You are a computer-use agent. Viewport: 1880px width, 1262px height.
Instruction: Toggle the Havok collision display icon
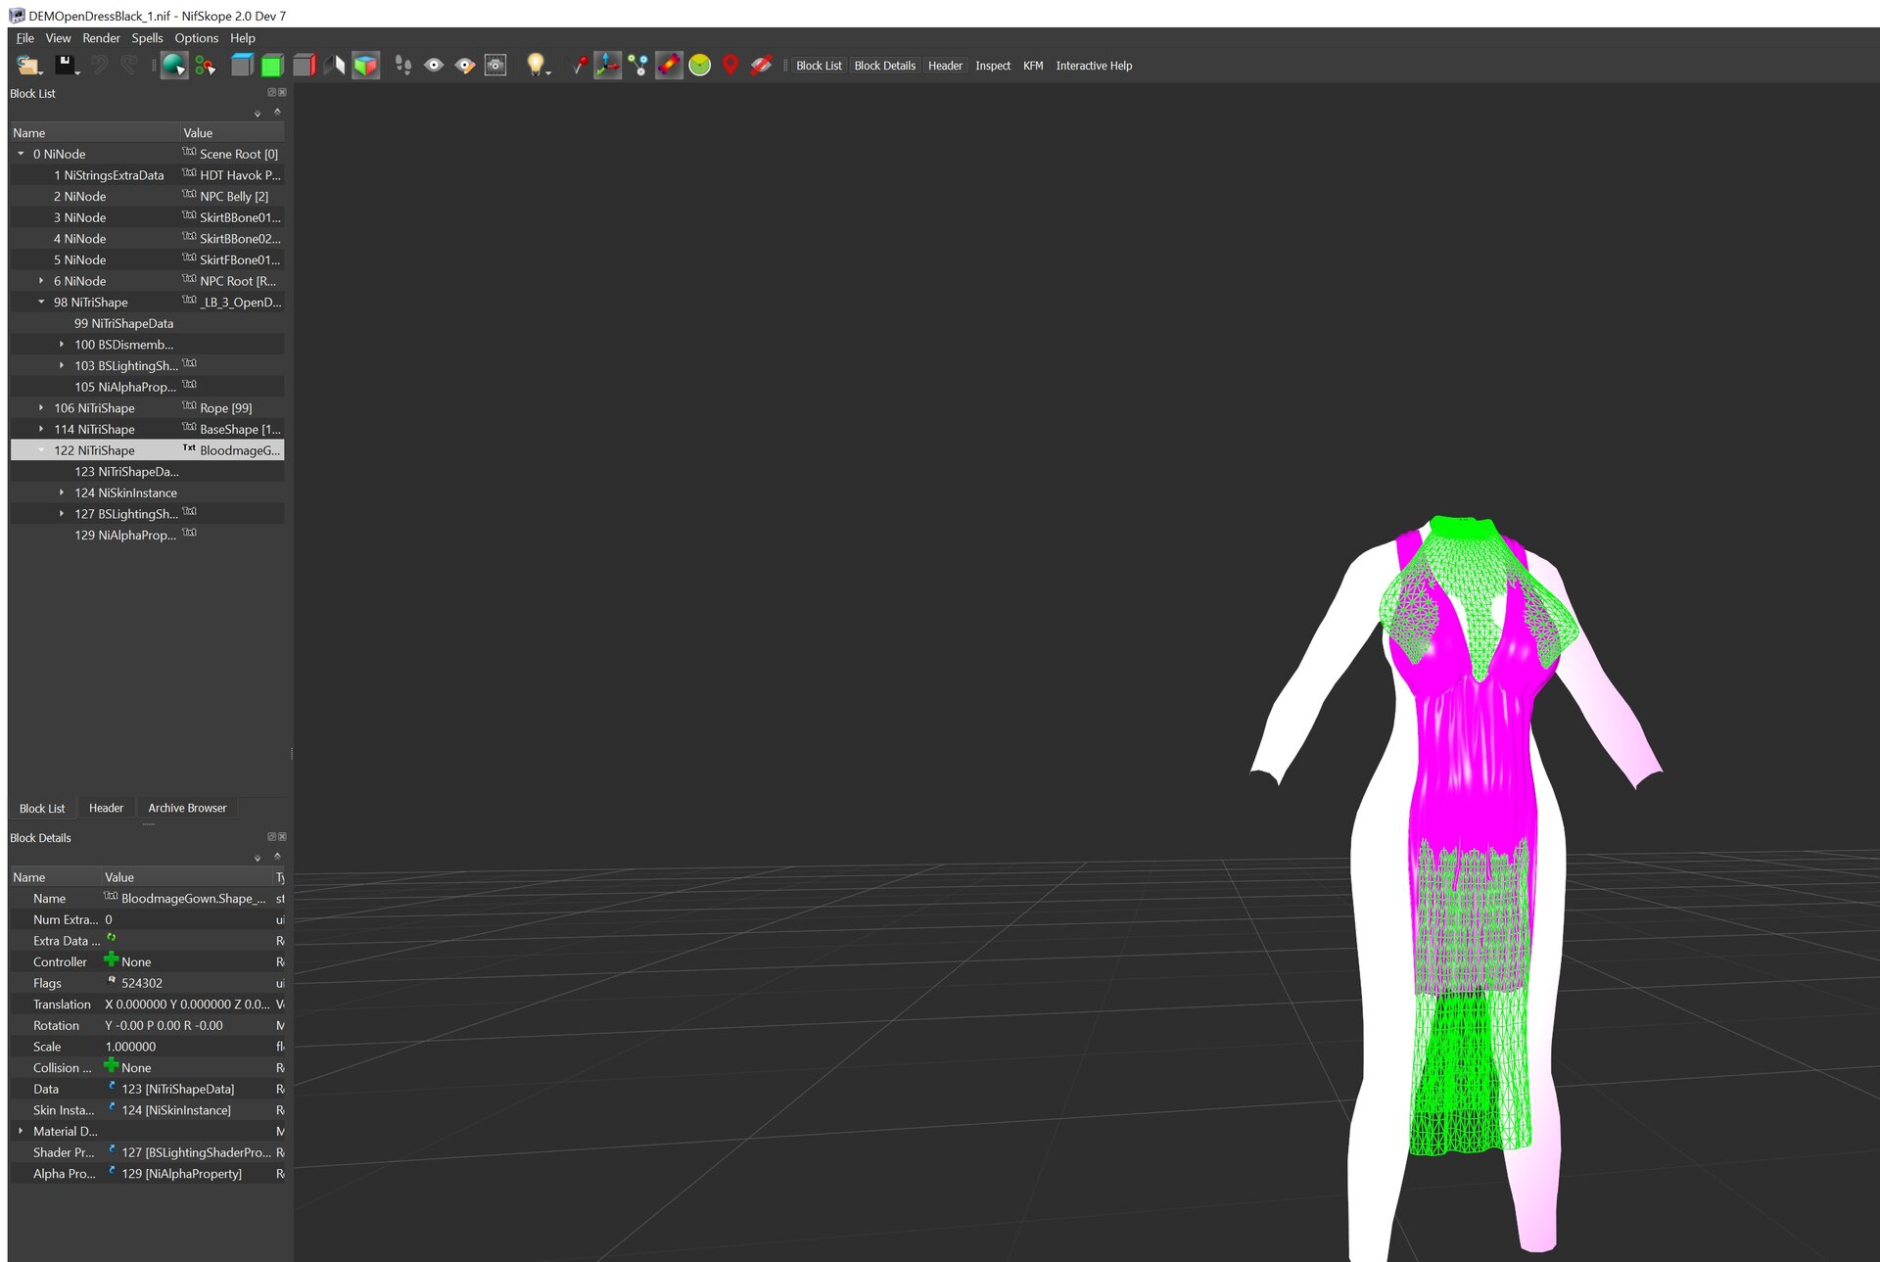pos(669,66)
